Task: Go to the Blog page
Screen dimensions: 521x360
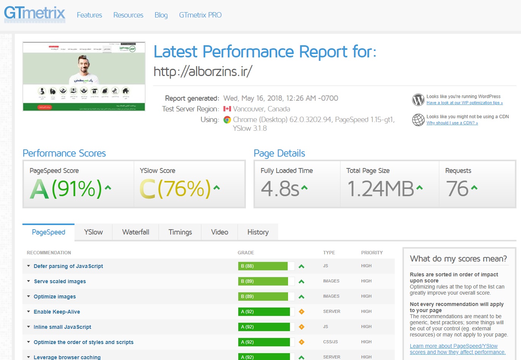Action: pos(161,15)
